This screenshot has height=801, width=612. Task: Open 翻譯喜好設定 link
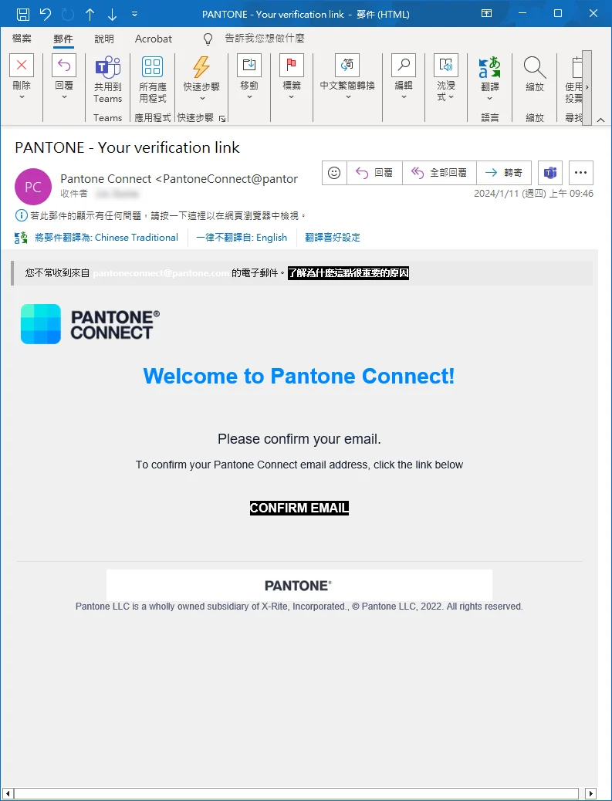tap(333, 238)
